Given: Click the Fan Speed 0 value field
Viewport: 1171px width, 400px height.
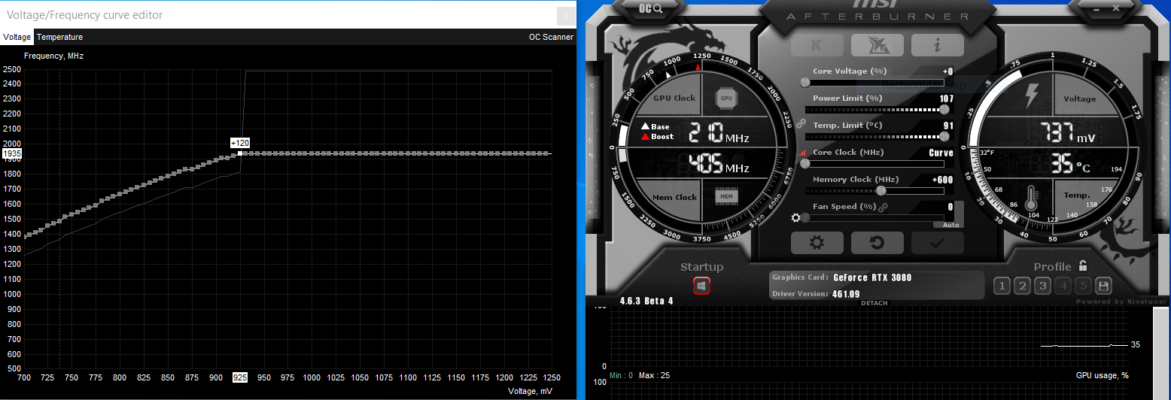Looking at the screenshot, I should [x=950, y=207].
